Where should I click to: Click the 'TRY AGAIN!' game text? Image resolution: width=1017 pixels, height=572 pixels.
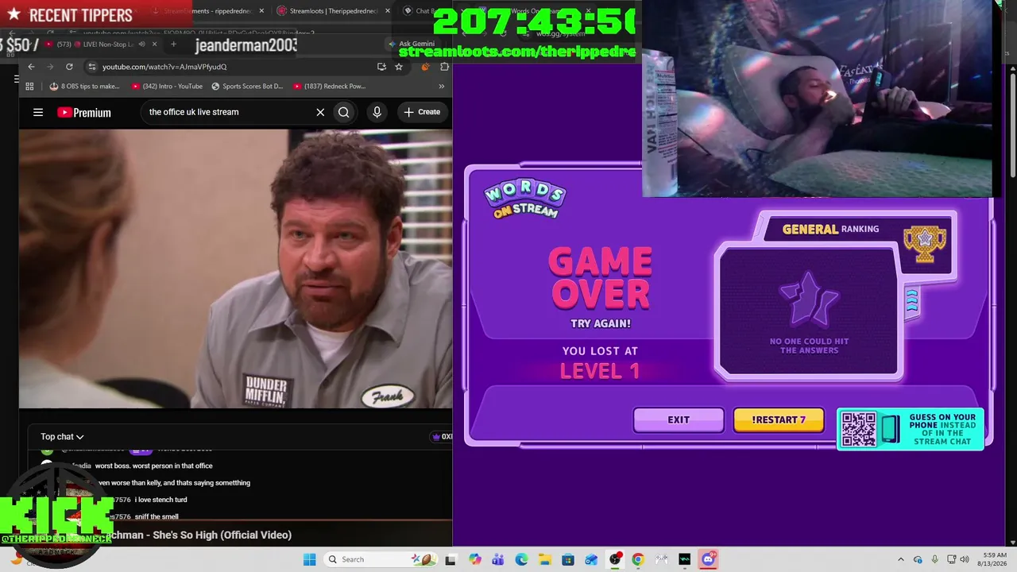tap(601, 324)
